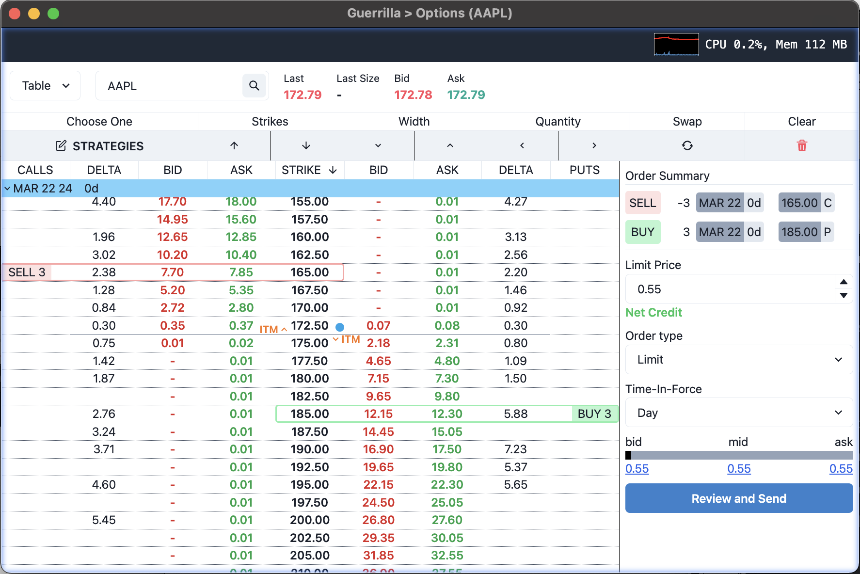
Task: Open the Table view dropdown
Action: 45,86
